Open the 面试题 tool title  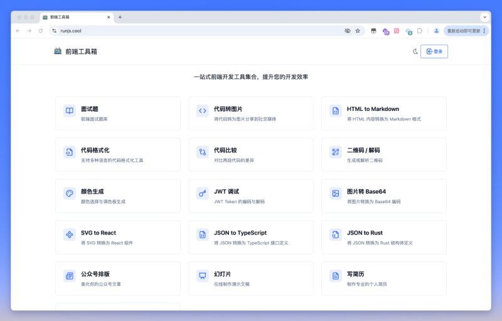[90, 109]
